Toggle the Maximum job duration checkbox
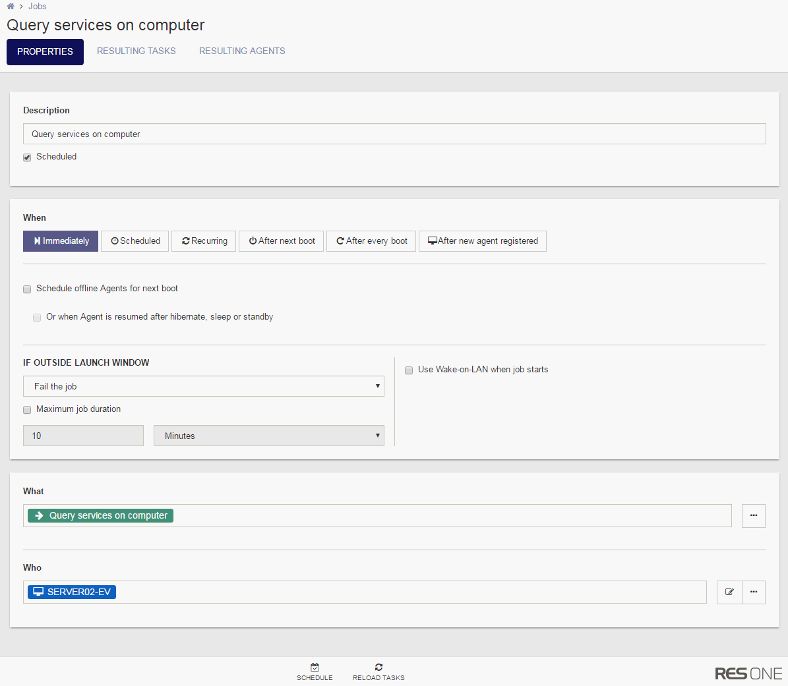The image size is (788, 686). coord(27,410)
